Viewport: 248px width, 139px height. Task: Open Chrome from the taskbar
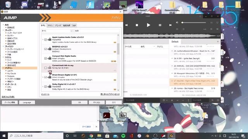pos(91,136)
